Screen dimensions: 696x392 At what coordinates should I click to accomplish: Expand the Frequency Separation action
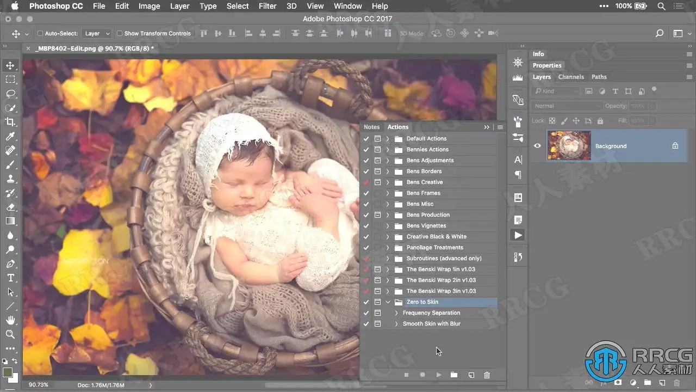tap(396, 313)
